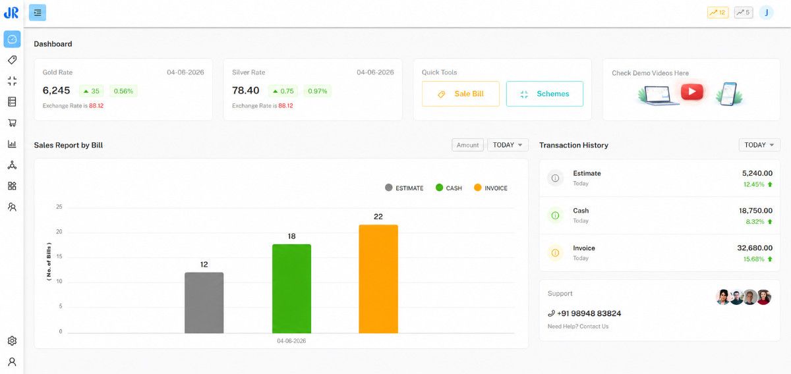Open the shopping cart icon in sidebar
The image size is (791, 374).
12,123
